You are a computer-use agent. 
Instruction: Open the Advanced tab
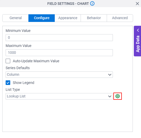point(120,18)
